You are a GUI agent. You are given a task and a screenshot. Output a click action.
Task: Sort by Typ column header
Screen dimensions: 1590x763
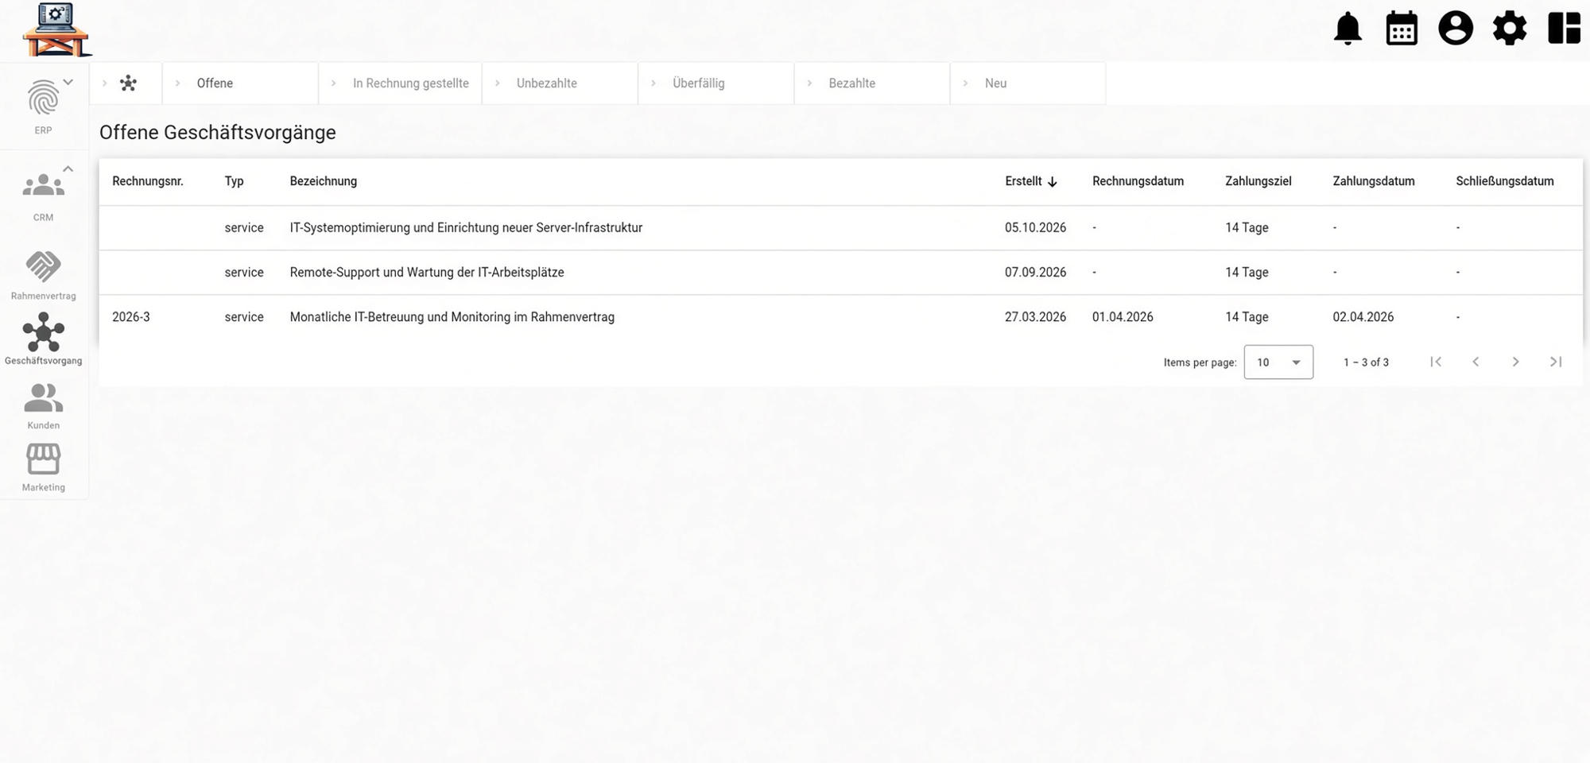click(234, 181)
